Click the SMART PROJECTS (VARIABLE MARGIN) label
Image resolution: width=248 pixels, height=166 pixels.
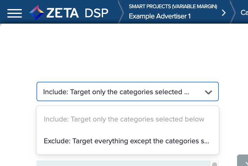(x=173, y=6)
